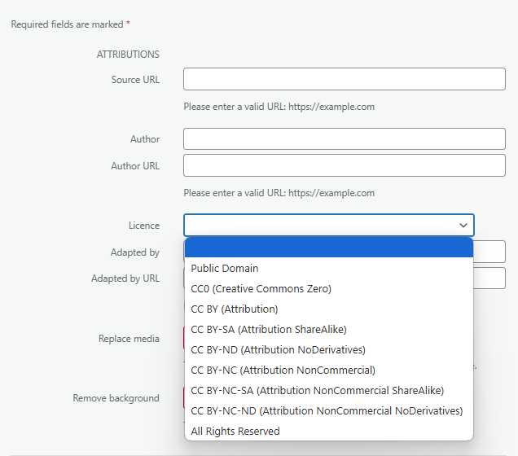Choose CC BY-NC-ND NonCommercial NoDerivatives option

point(329,410)
